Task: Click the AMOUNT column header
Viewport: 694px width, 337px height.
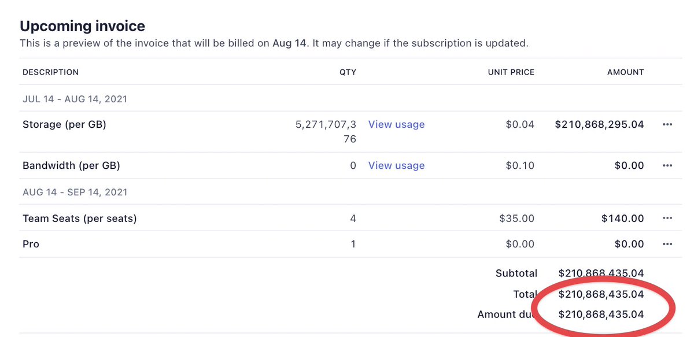Action: coord(625,72)
